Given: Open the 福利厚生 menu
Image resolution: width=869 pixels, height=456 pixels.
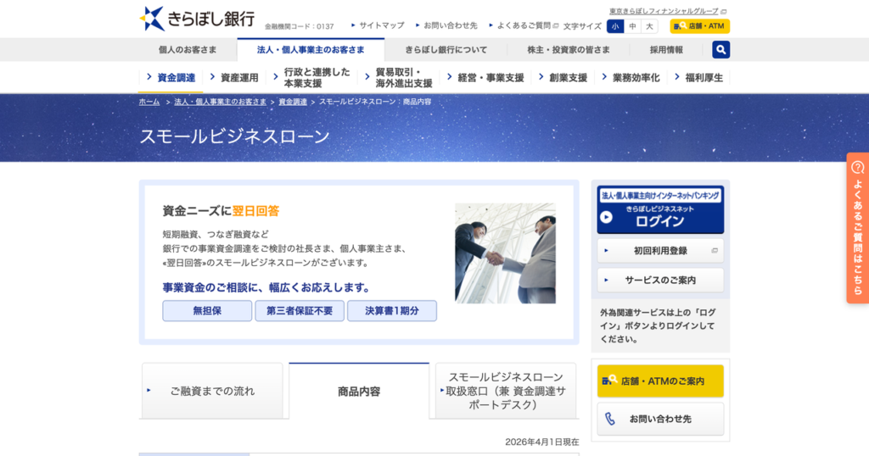Looking at the screenshot, I should (699, 77).
